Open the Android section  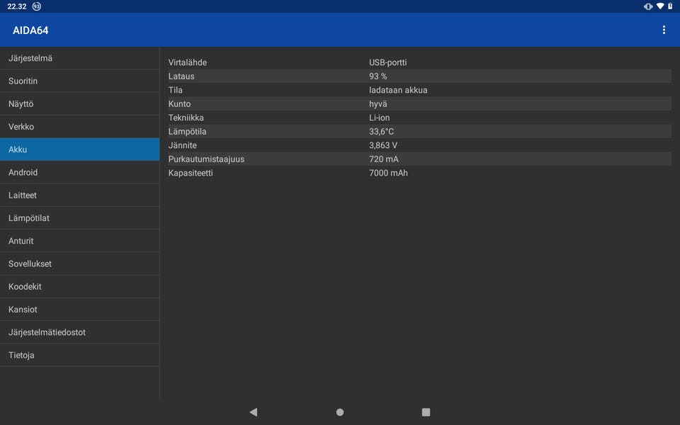point(80,172)
